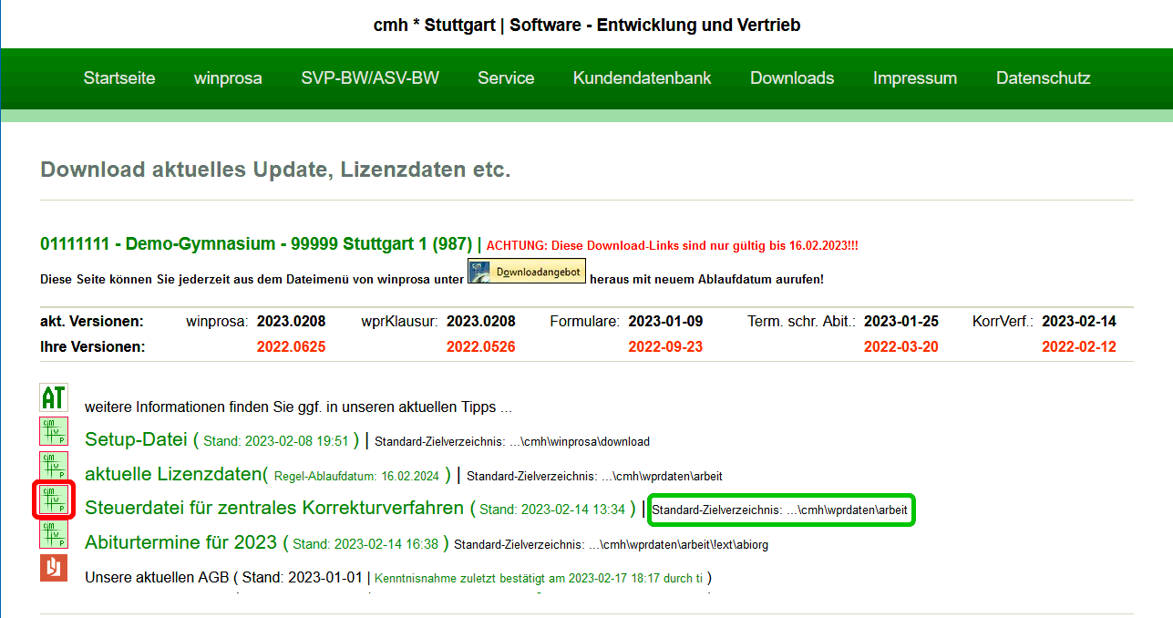Open the red PDF icon for AGB
1173x618 pixels.
click(x=54, y=568)
